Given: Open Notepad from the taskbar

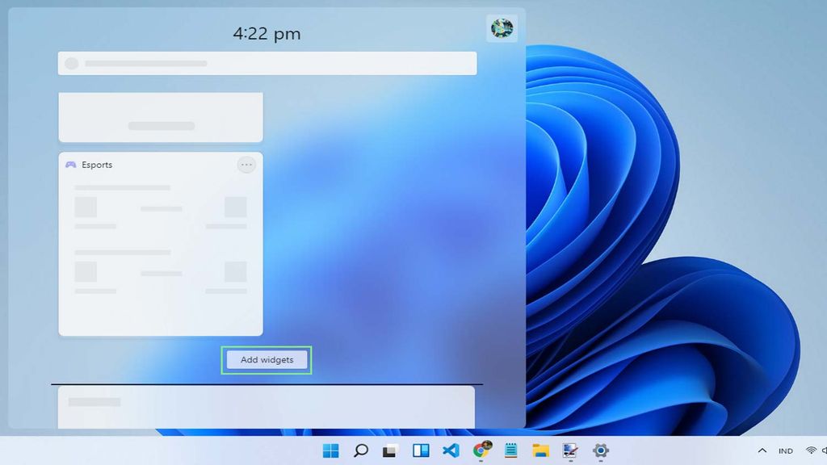Looking at the screenshot, I should pyautogui.click(x=512, y=450).
